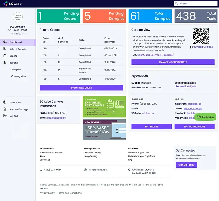Open Understand your COA footer link

pos(139,152)
